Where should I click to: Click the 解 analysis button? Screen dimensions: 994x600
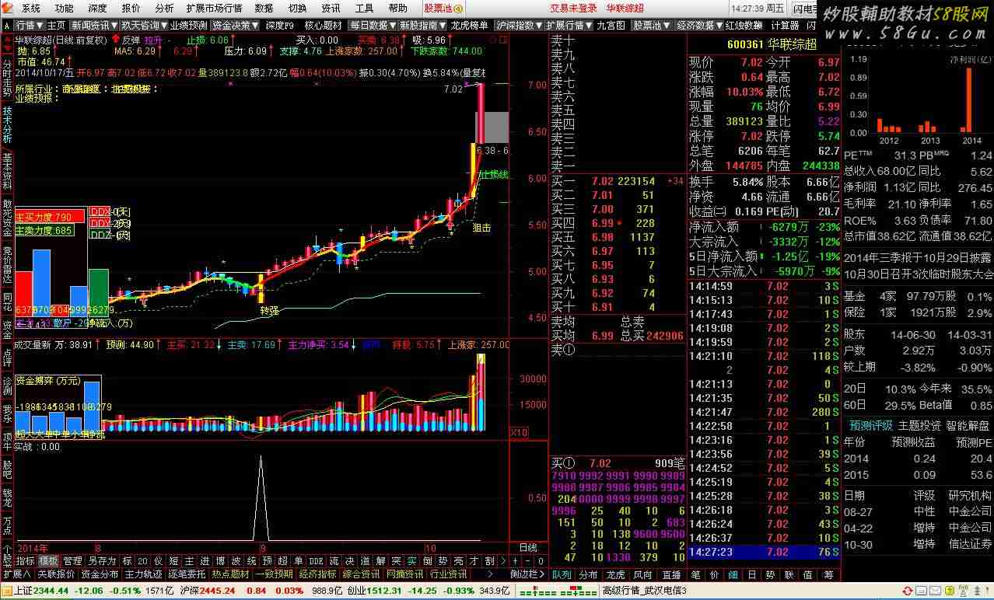tap(380, 560)
